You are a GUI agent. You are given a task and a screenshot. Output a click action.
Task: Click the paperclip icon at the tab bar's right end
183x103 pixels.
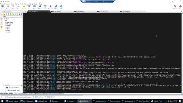(182, 11)
